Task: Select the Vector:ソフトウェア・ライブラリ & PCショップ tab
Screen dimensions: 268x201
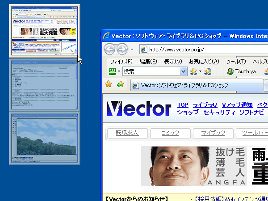Action: pyautogui.click(x=197, y=85)
